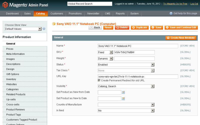The height and width of the screenshot is (125, 200).
Task: Open the Tax Class dropdown
Action: (126, 70)
